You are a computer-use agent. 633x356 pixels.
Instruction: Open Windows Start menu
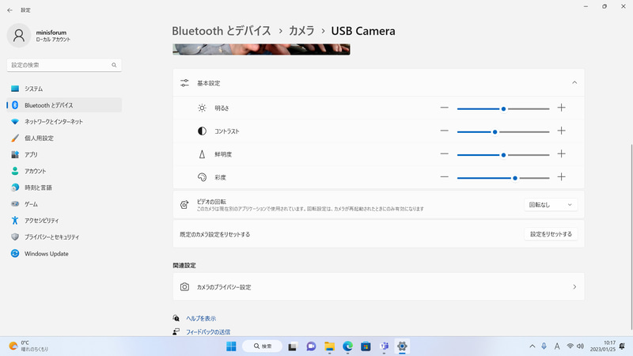point(231,347)
